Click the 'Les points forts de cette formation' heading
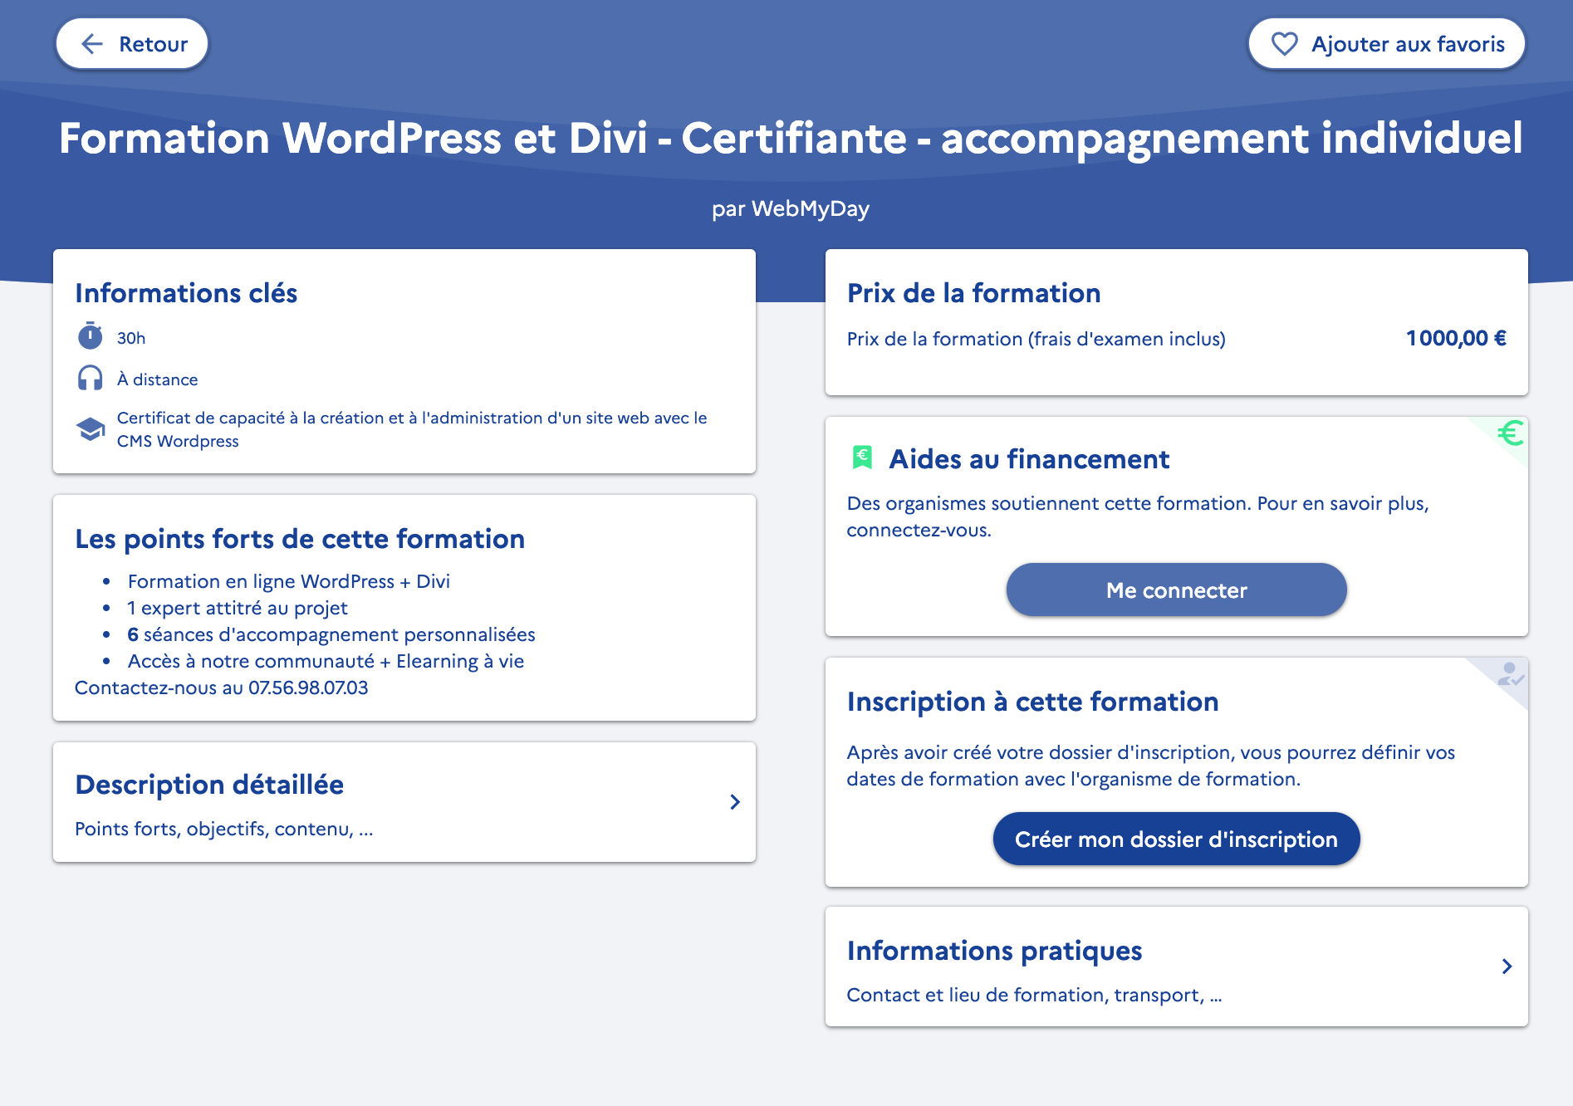Image resolution: width=1573 pixels, height=1106 pixels. 300,539
